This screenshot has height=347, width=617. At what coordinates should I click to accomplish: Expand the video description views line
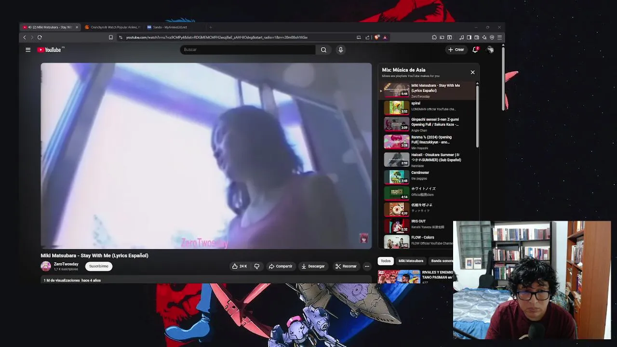(x=72, y=280)
